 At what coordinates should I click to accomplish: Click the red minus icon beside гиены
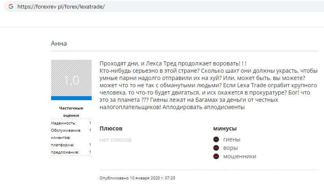click(x=216, y=139)
